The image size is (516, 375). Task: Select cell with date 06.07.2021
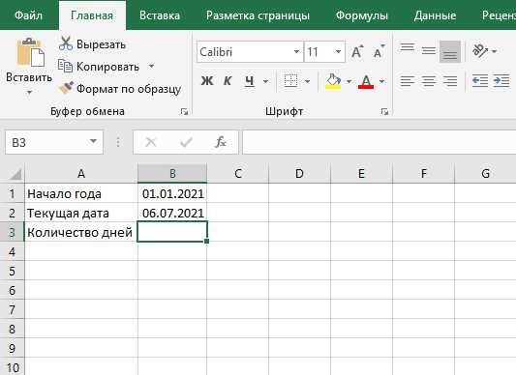[172, 213]
